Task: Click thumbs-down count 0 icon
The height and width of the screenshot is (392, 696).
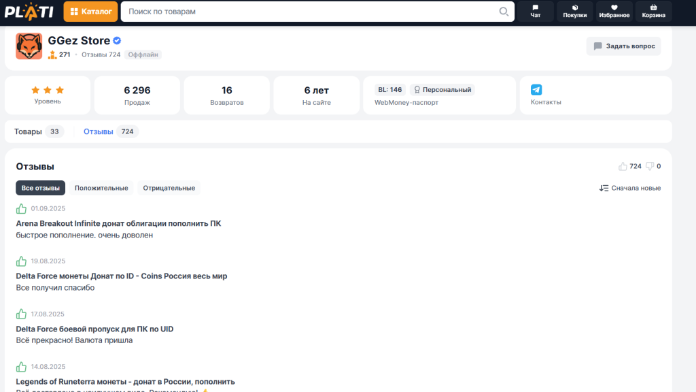Action: pos(650,166)
